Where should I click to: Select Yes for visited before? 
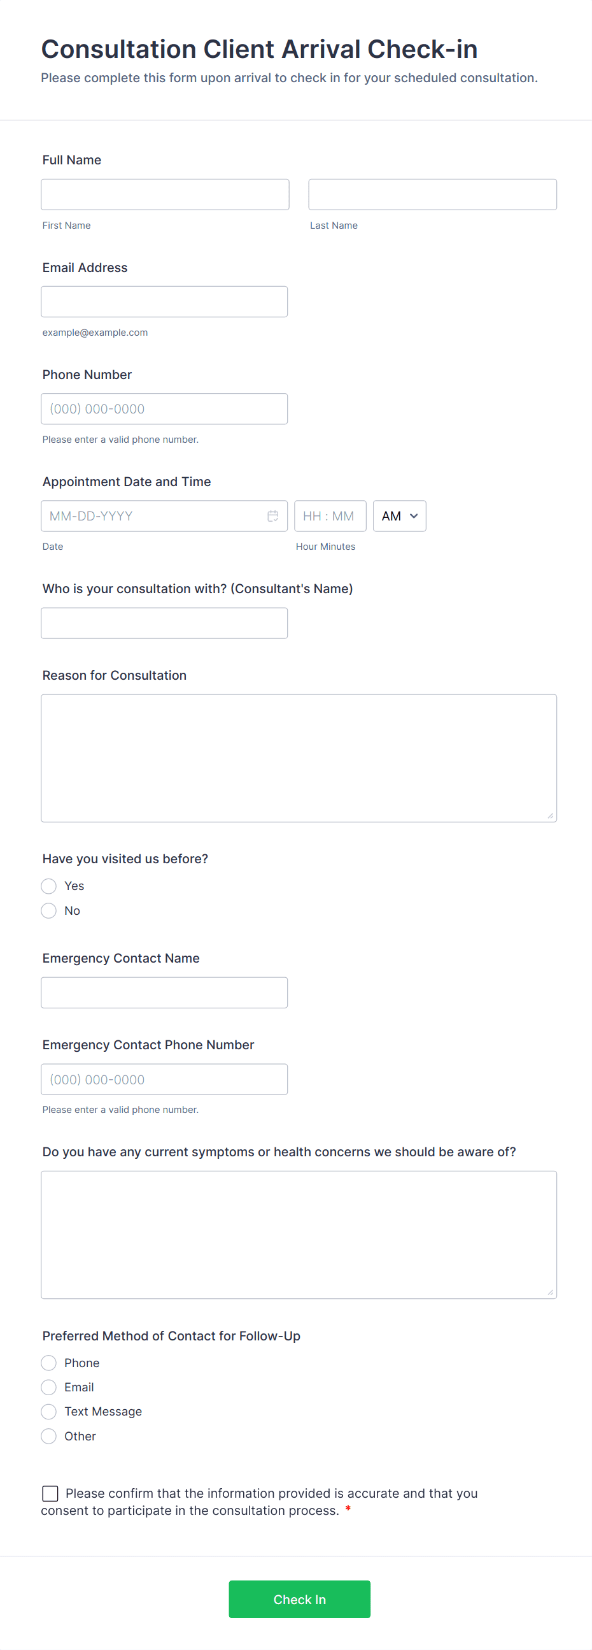48,886
